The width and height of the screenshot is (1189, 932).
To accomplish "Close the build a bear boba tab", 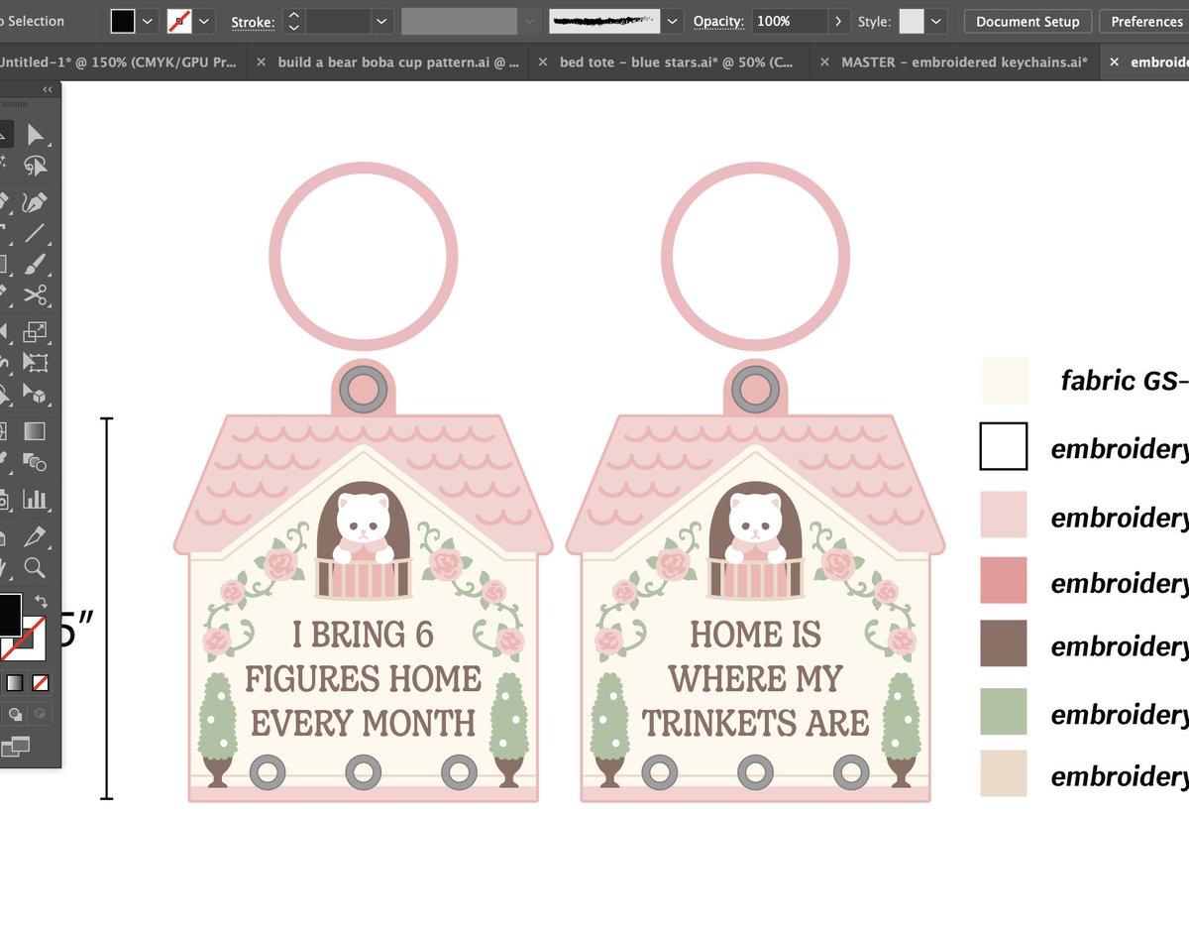I will [262, 61].
